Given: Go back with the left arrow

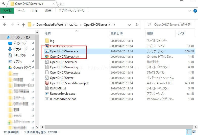Looking at the screenshot, I should (5, 25).
